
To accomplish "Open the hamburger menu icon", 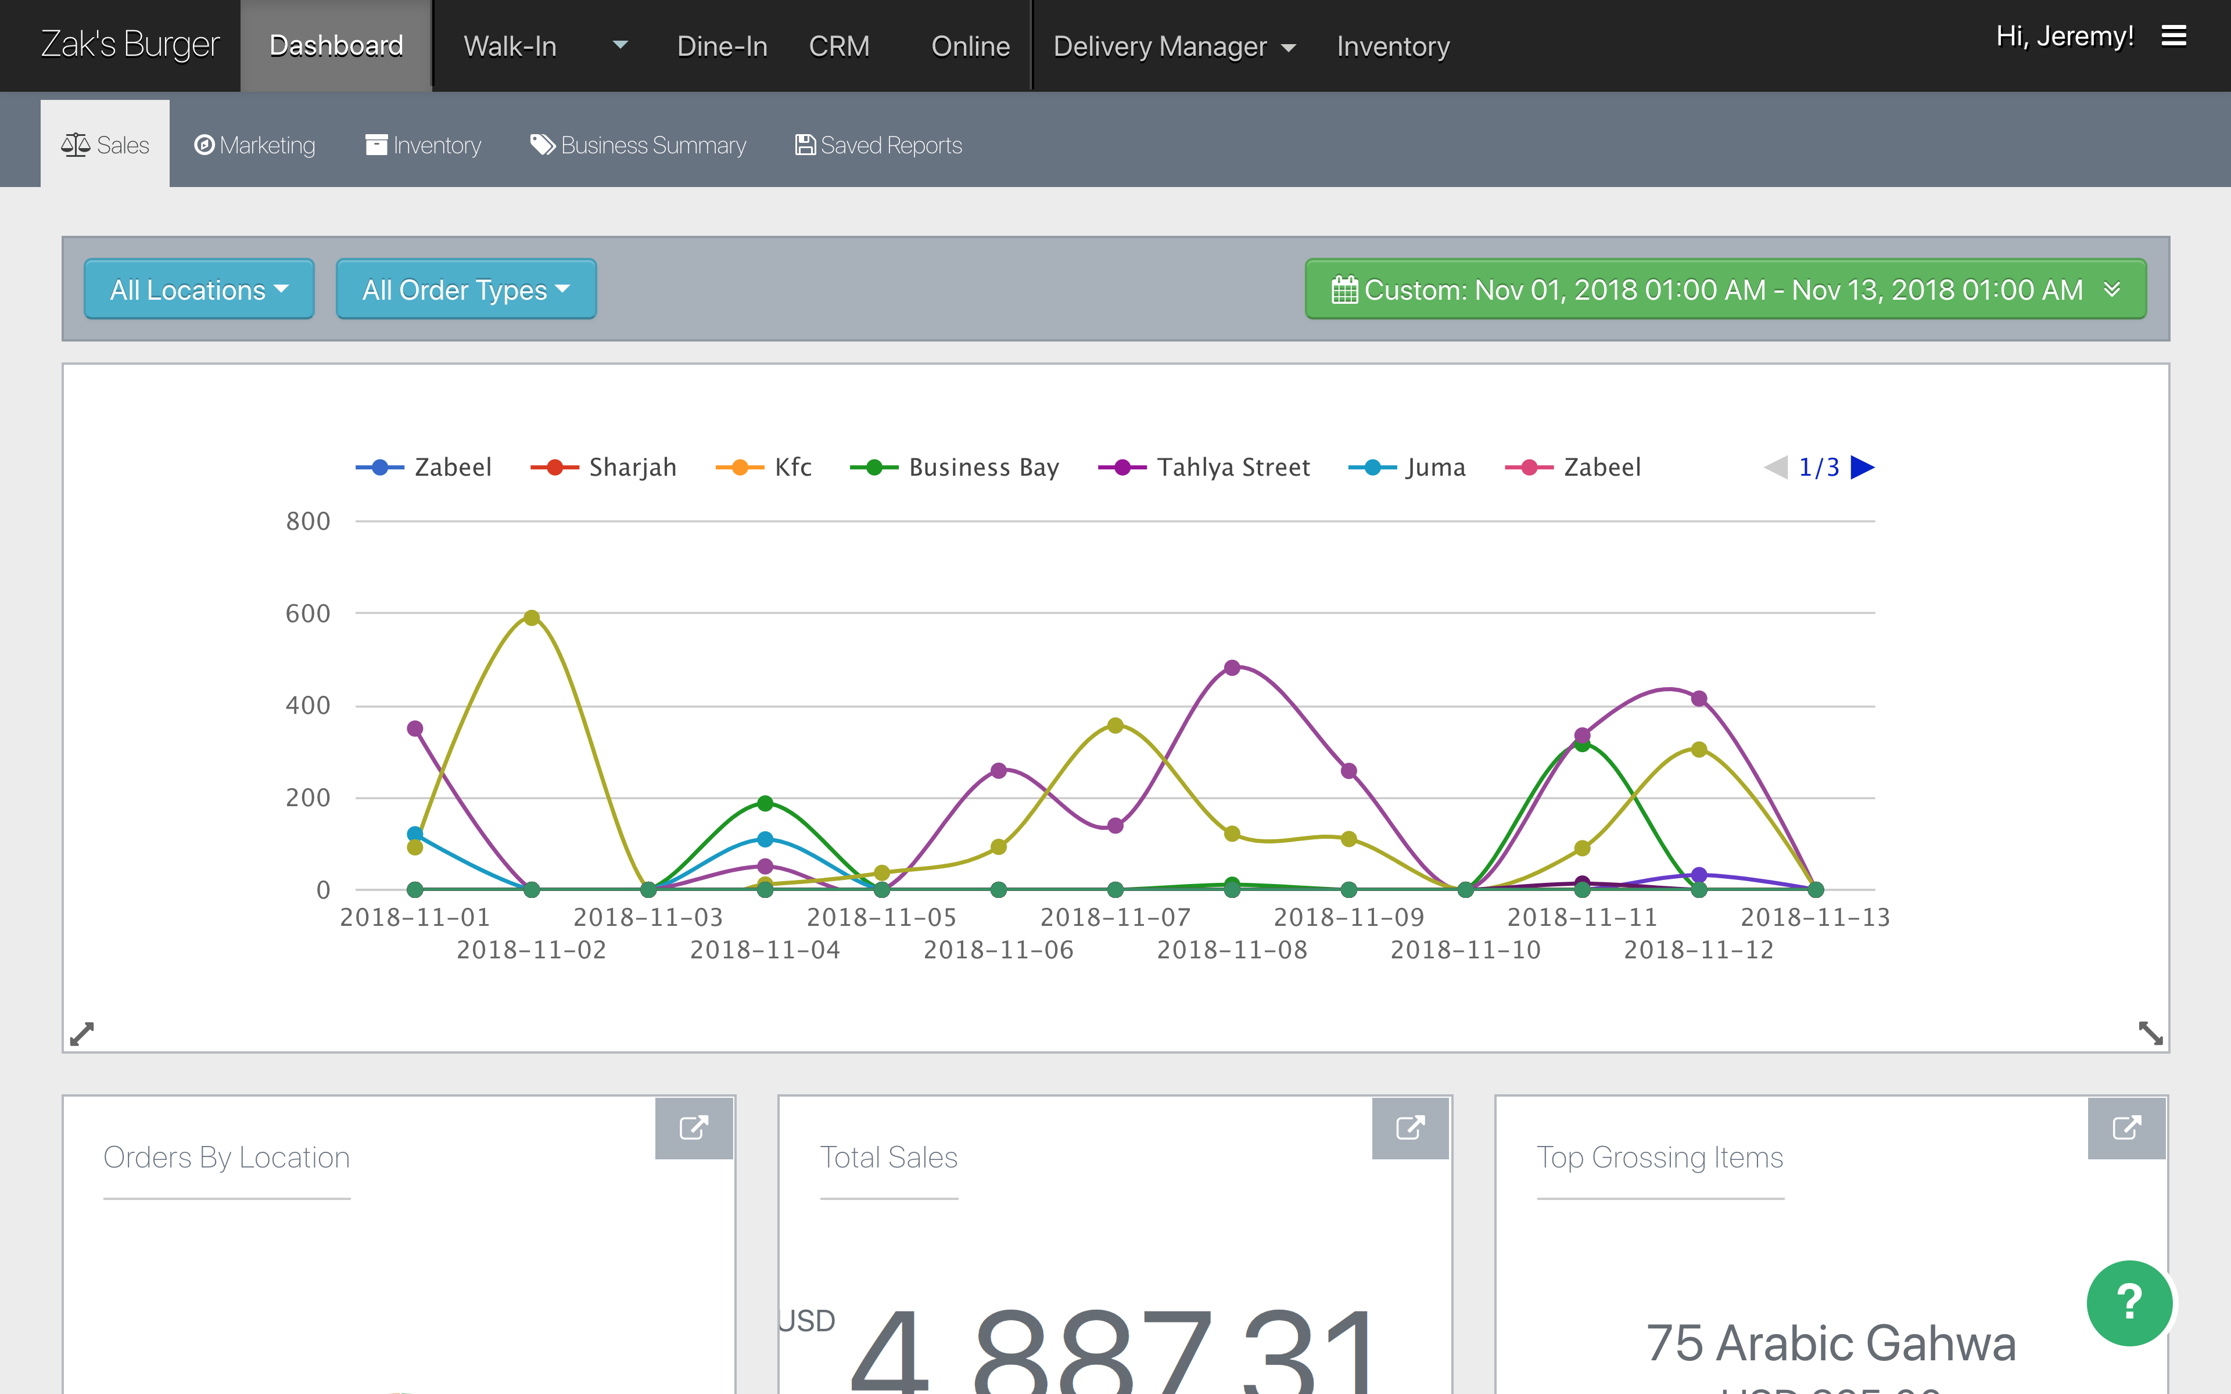I will tap(2173, 37).
